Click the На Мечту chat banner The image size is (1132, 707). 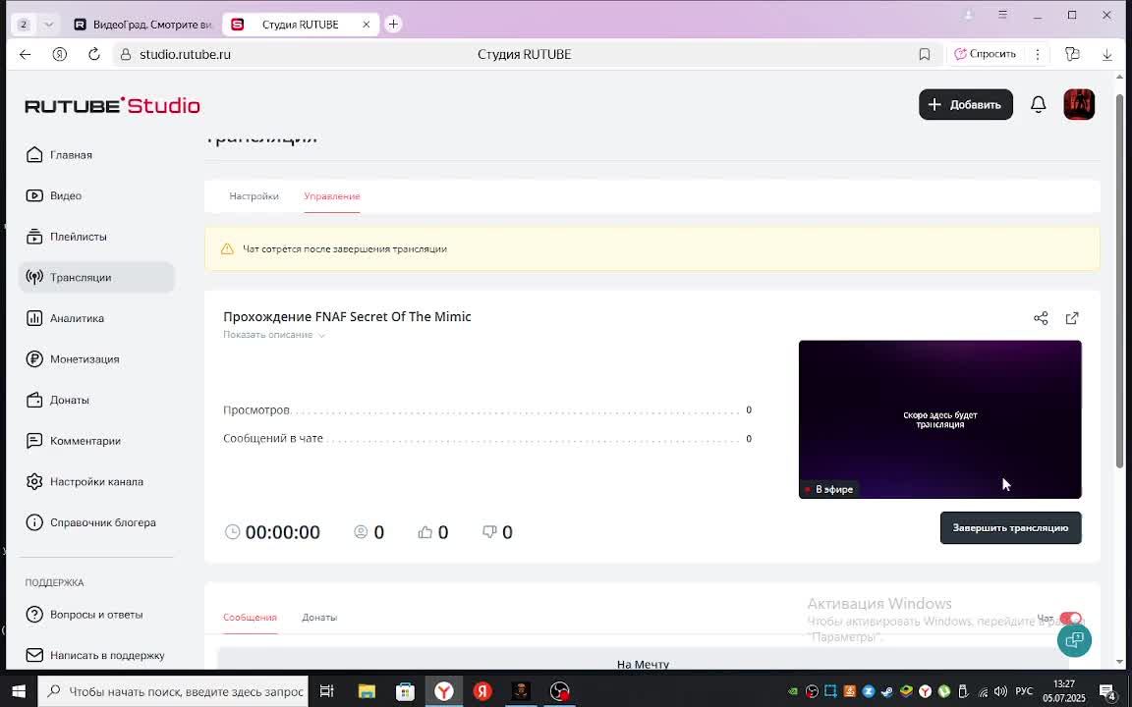[x=643, y=661]
